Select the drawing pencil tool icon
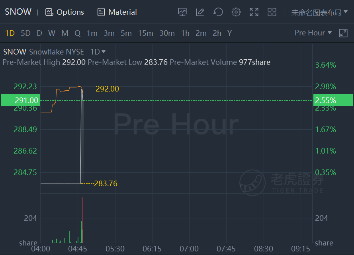The image size is (354, 255). 200,12
